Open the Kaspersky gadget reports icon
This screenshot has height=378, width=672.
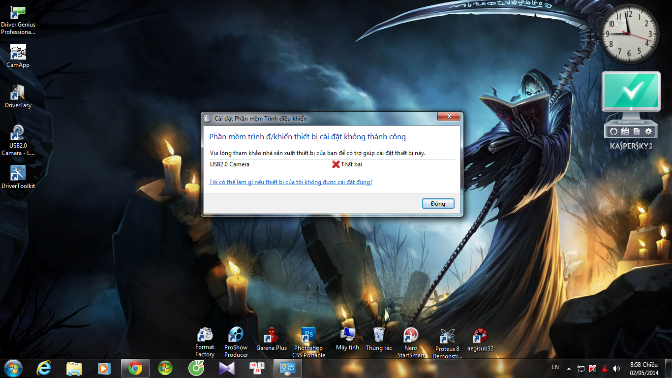coord(637,131)
